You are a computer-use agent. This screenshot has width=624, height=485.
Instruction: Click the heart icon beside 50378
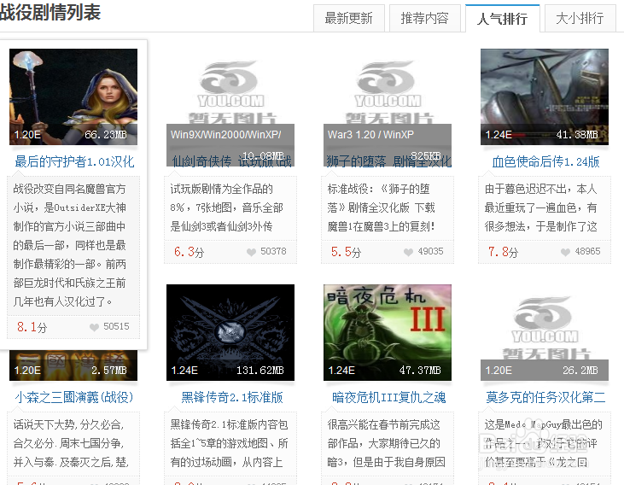pos(251,252)
